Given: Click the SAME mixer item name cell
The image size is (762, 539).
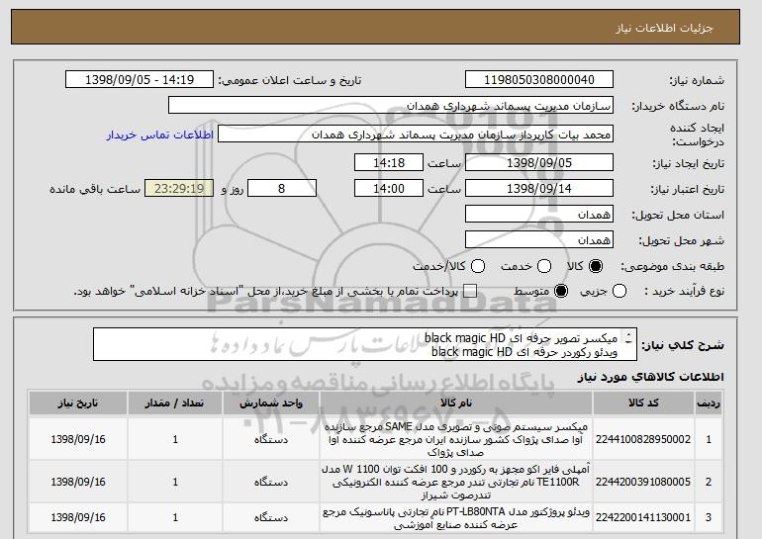Looking at the screenshot, I should pyautogui.click(x=456, y=439).
